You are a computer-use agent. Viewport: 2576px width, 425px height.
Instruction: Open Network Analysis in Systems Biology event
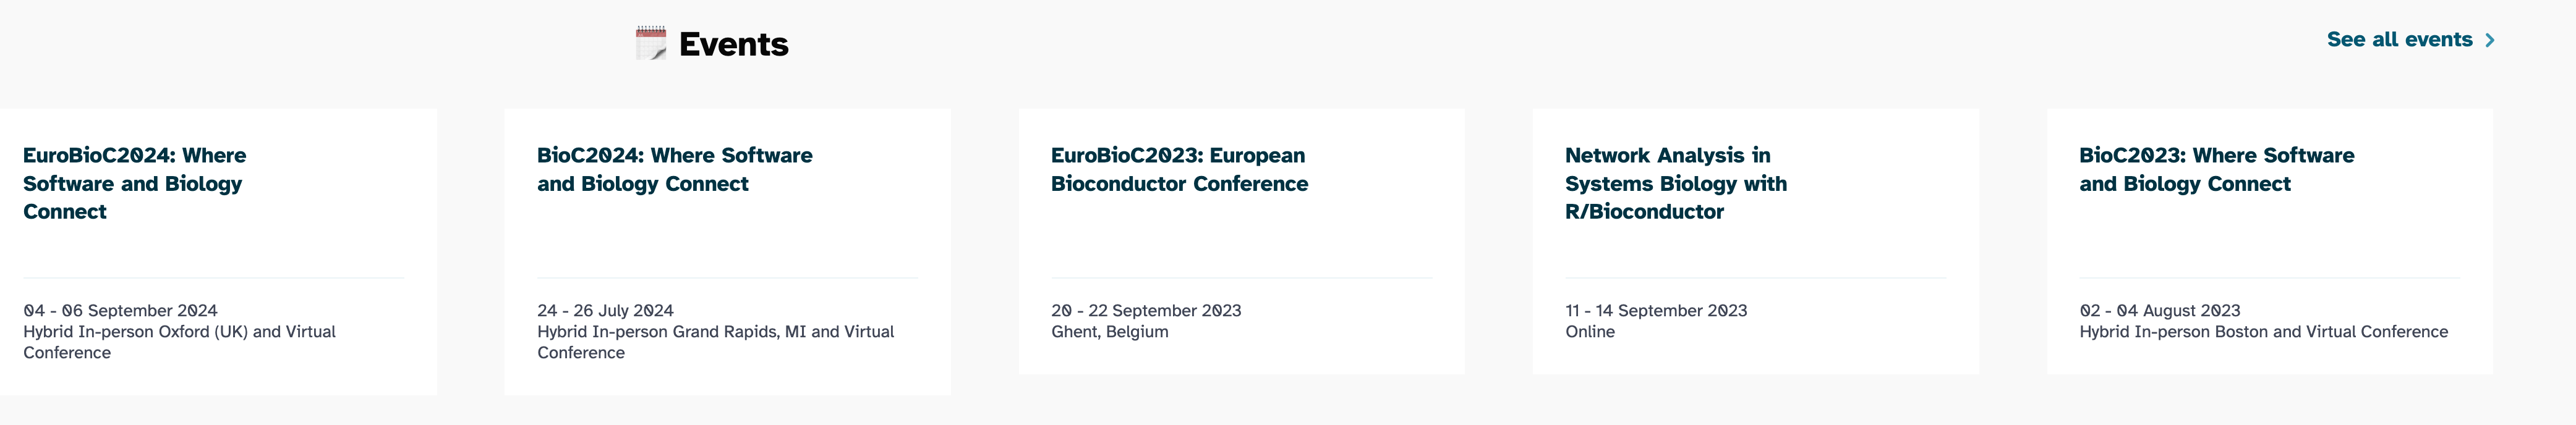point(1675,183)
